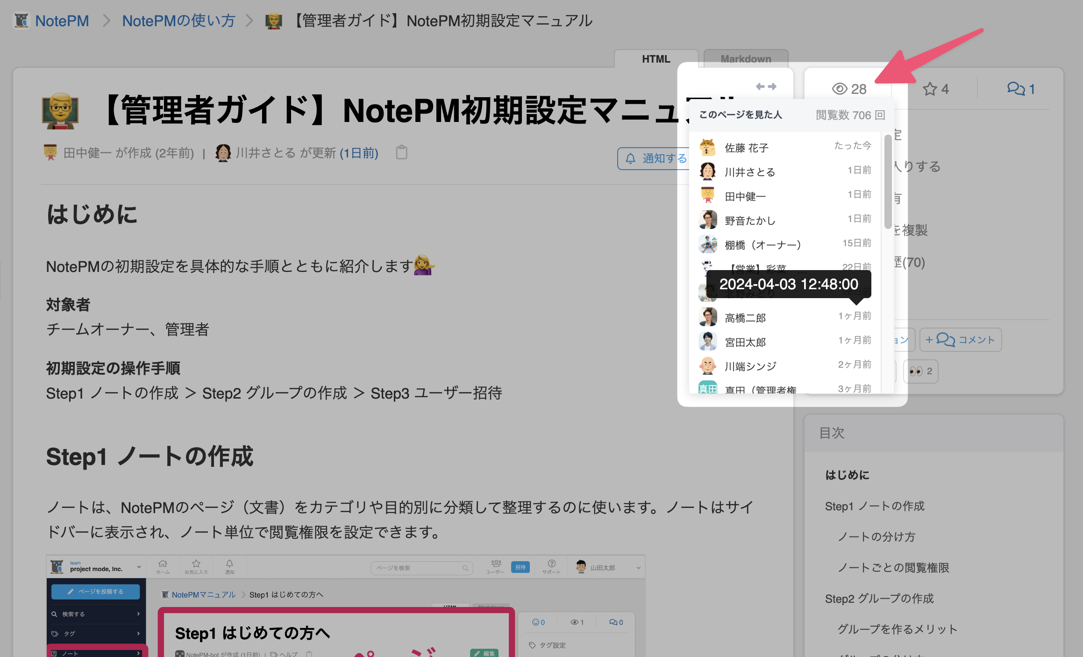Jump to はじめに in table of contents

(847, 475)
